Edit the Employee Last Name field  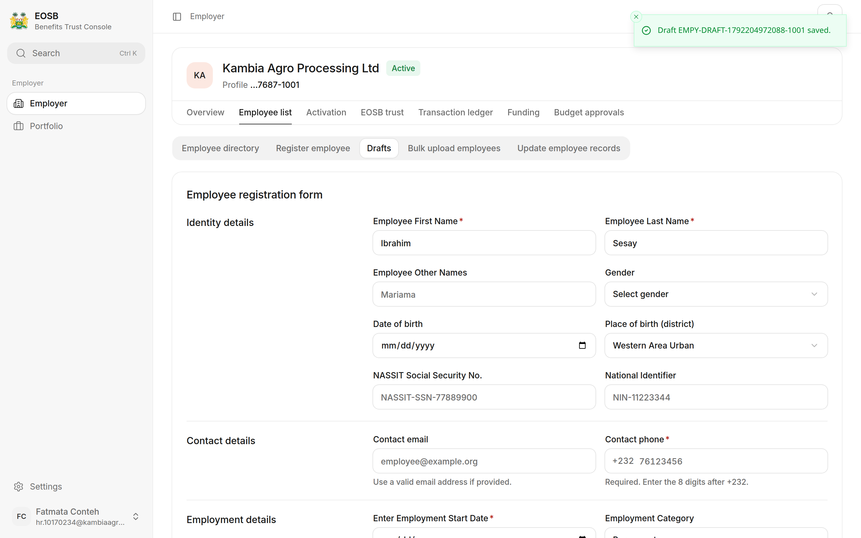pos(716,243)
